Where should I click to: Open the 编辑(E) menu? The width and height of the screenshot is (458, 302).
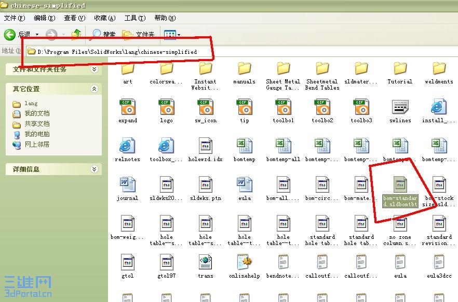[45, 18]
